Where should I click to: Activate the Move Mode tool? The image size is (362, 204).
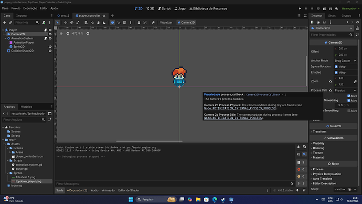tap(66, 23)
